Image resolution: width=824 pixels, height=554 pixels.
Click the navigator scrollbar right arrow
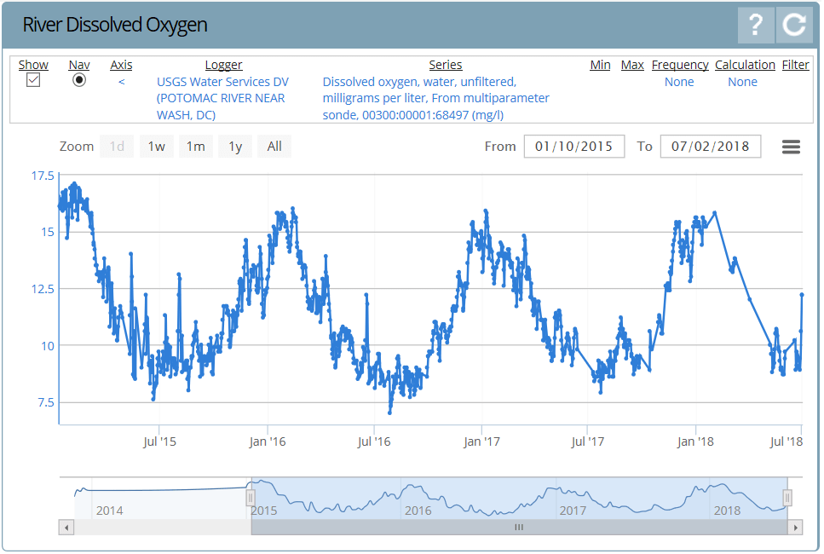point(796,528)
